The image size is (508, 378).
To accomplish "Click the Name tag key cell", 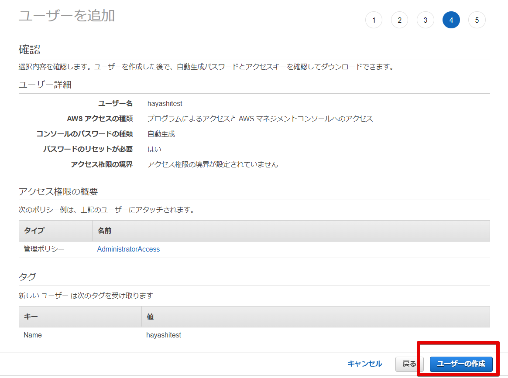I will (x=33, y=335).
